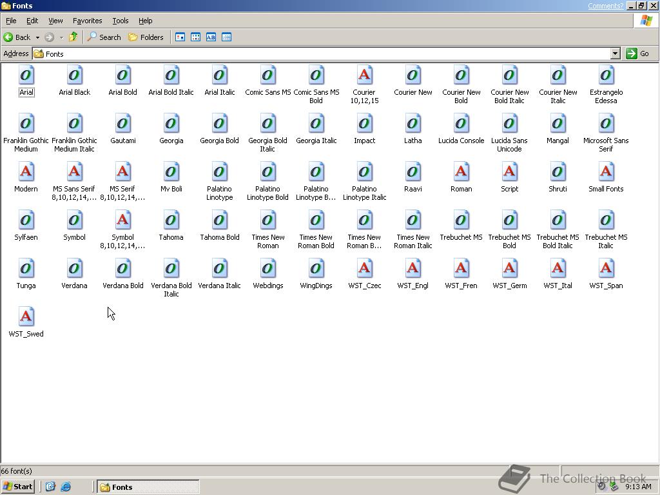Click the Times New Roman Italic label
The height and width of the screenshot is (495, 660).
[413, 241]
